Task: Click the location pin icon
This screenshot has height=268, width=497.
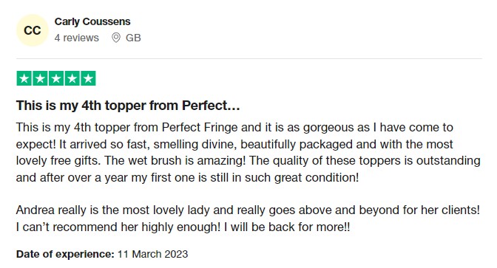Action: click(116, 38)
